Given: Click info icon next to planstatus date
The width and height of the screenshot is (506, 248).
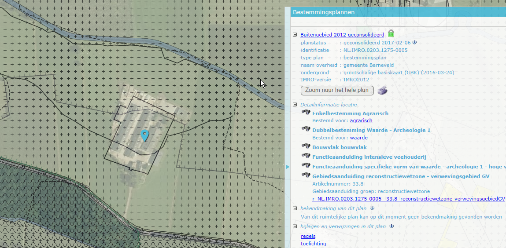Looking at the screenshot, I should (415, 42).
